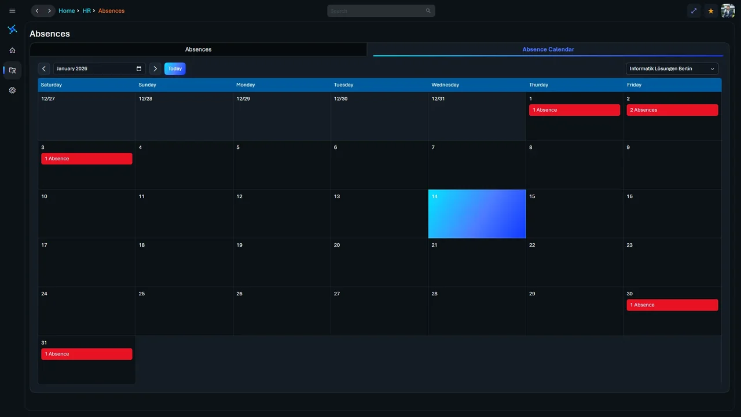Open the 2 Absences entry on January 2
The image size is (741, 417).
coord(672,110)
